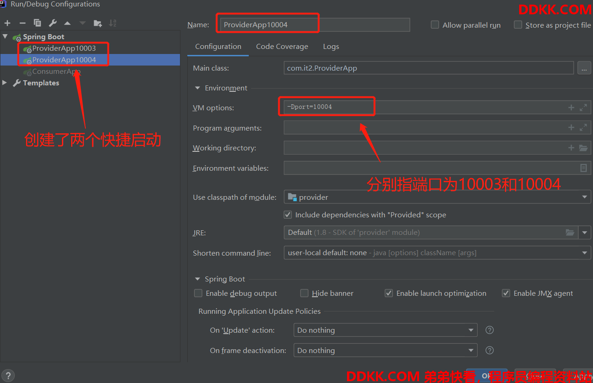Screen dimensions: 593x383
Task: Open On 'Update' action dropdown
Action: click(x=385, y=330)
